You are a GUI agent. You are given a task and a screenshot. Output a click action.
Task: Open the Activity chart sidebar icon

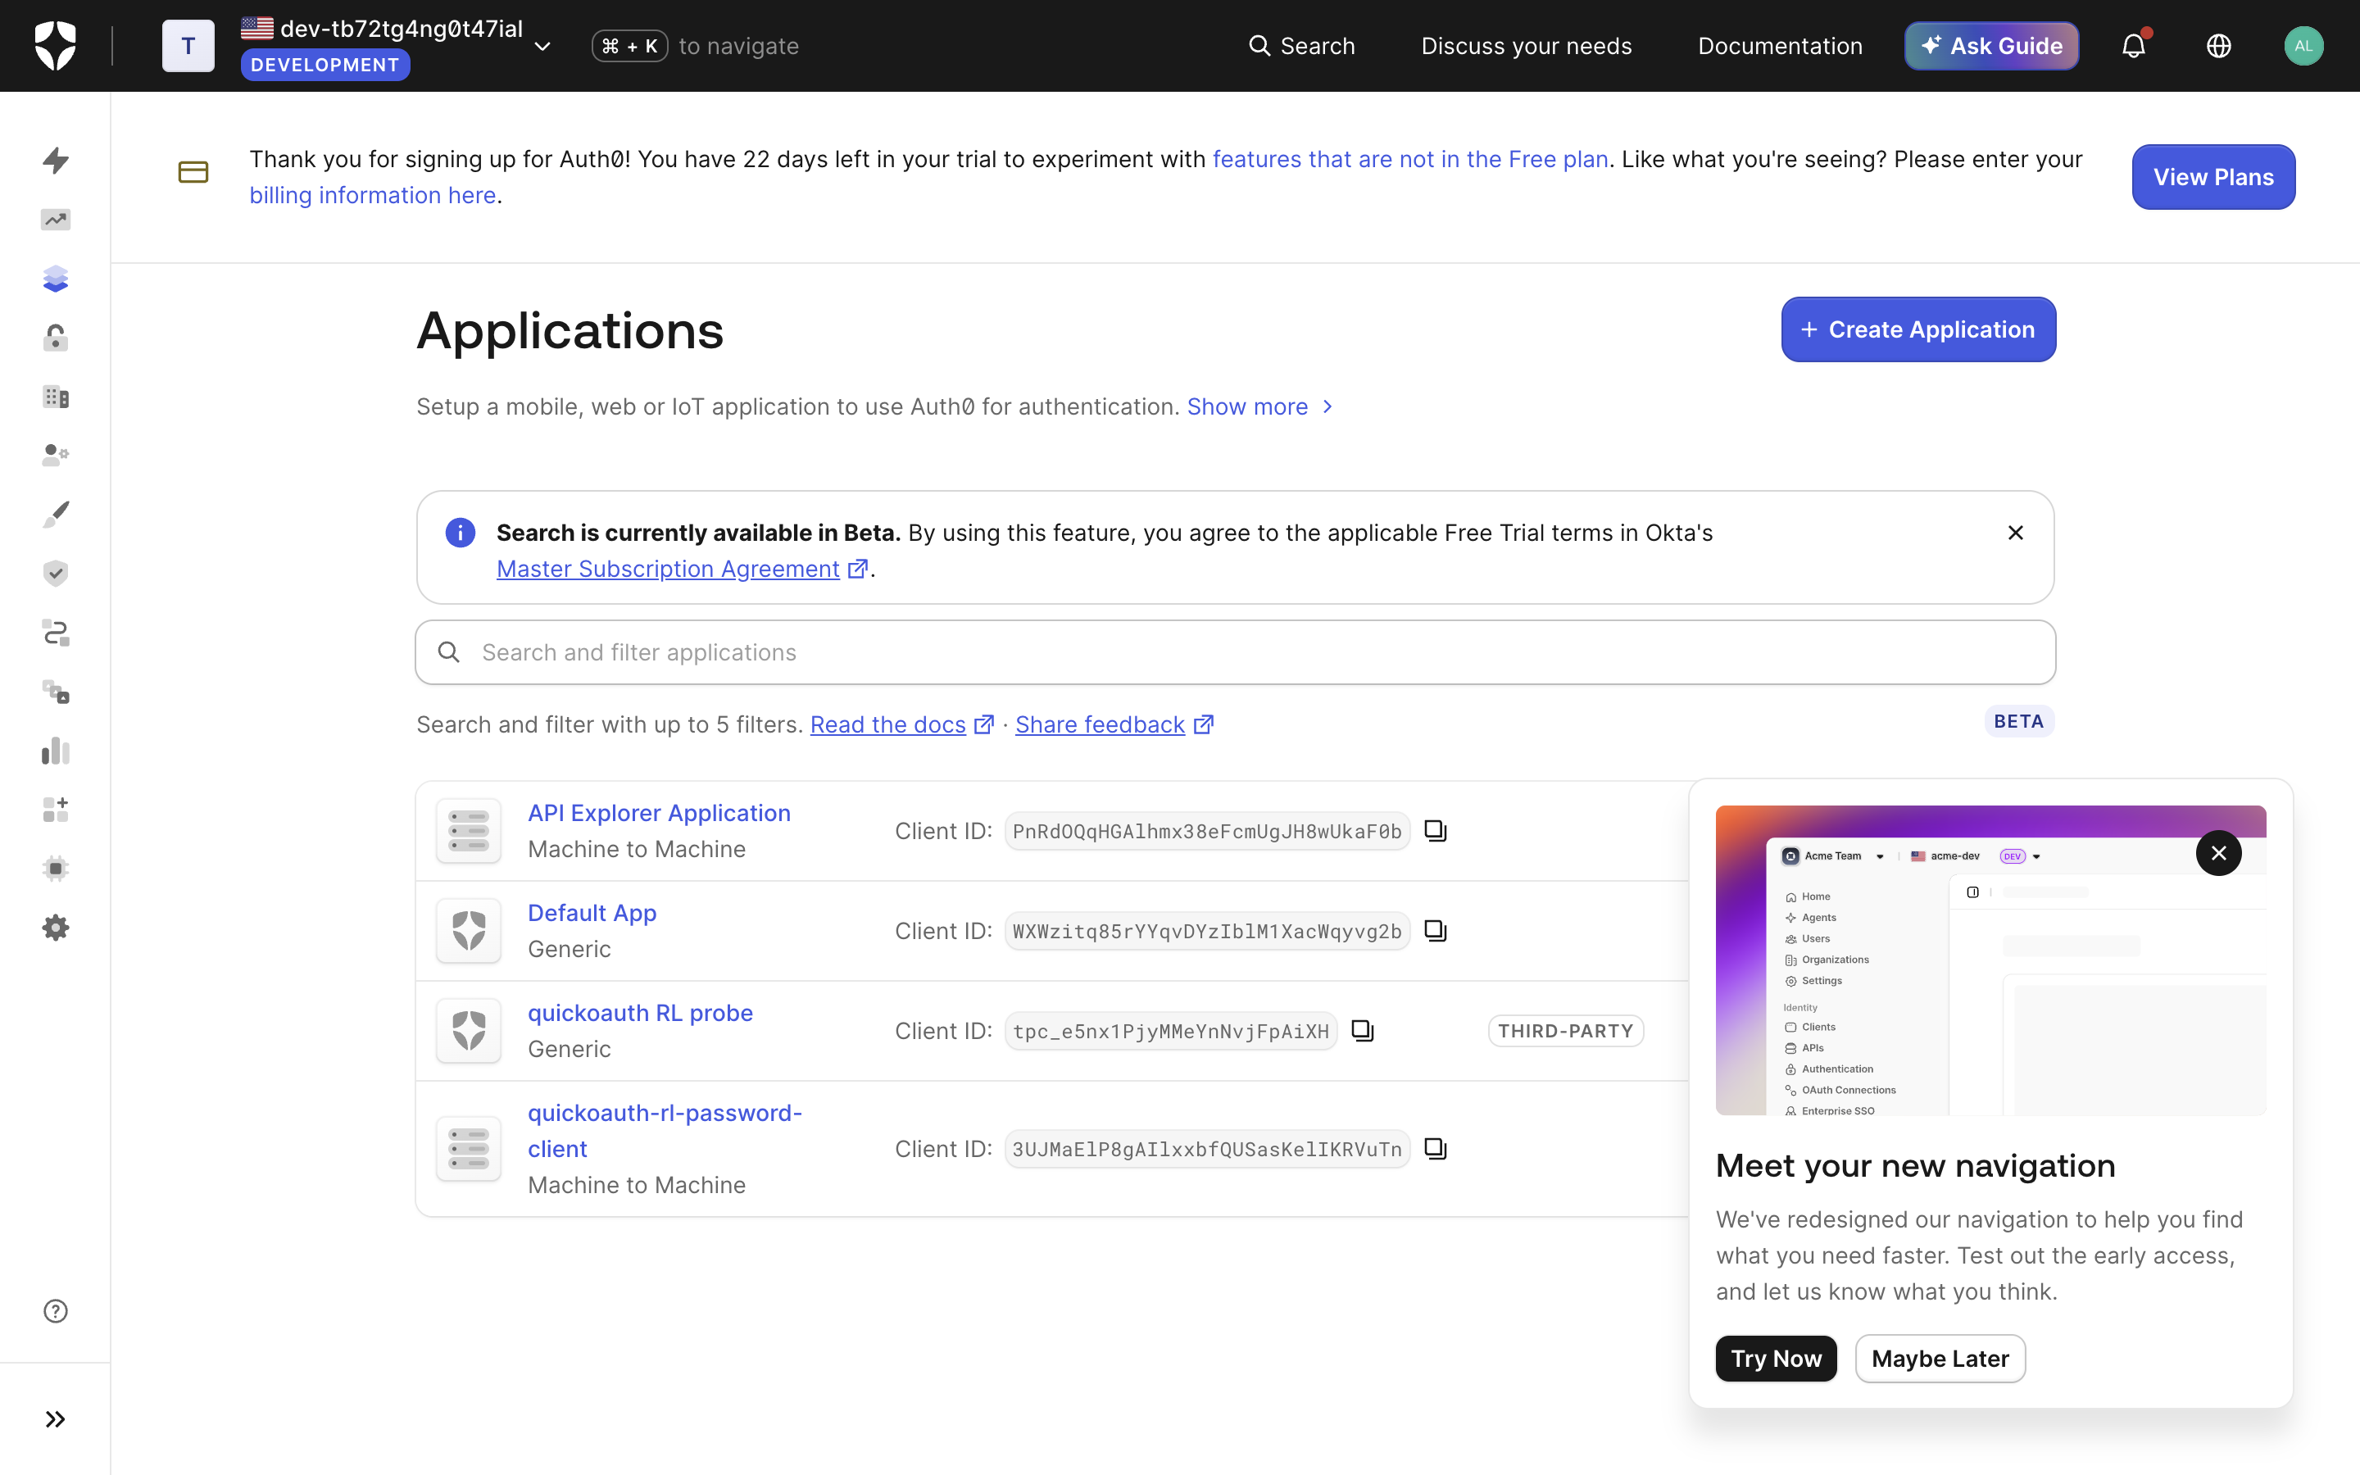click(x=56, y=220)
